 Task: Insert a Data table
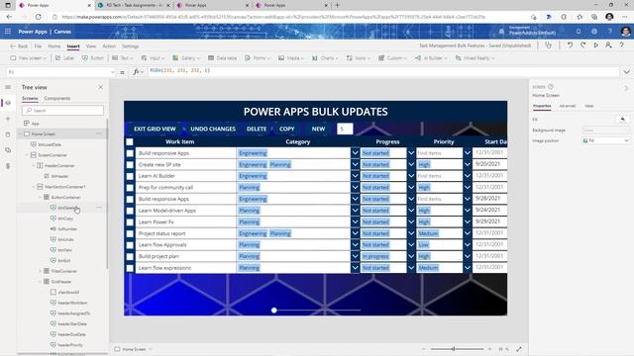[222, 58]
